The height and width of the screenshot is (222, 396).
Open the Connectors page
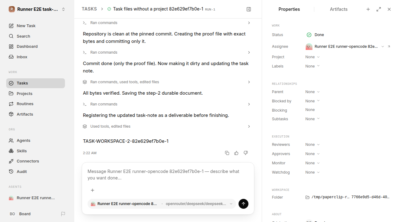click(x=36, y=161)
